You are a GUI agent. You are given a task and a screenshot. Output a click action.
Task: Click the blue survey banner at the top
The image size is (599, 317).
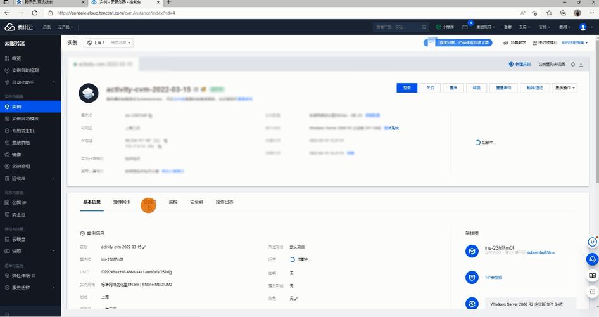coord(458,42)
